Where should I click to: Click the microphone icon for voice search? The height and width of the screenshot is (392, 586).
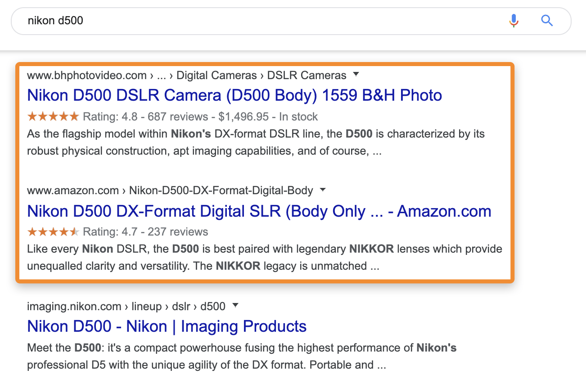click(513, 21)
